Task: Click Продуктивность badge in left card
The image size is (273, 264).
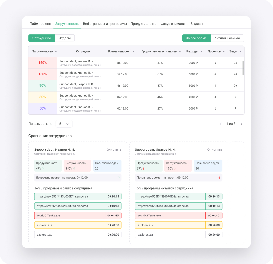Action: (x=48, y=166)
